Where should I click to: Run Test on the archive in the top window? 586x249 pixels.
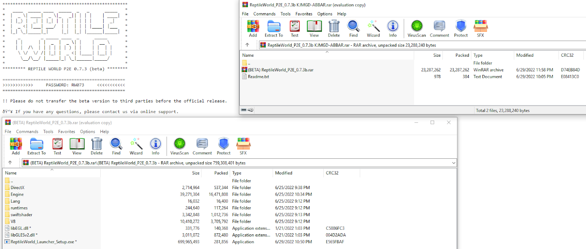294,29
